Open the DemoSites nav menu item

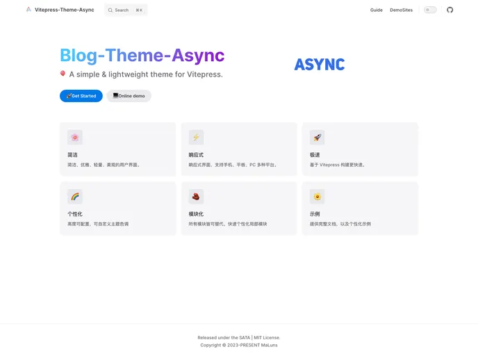pos(401,10)
